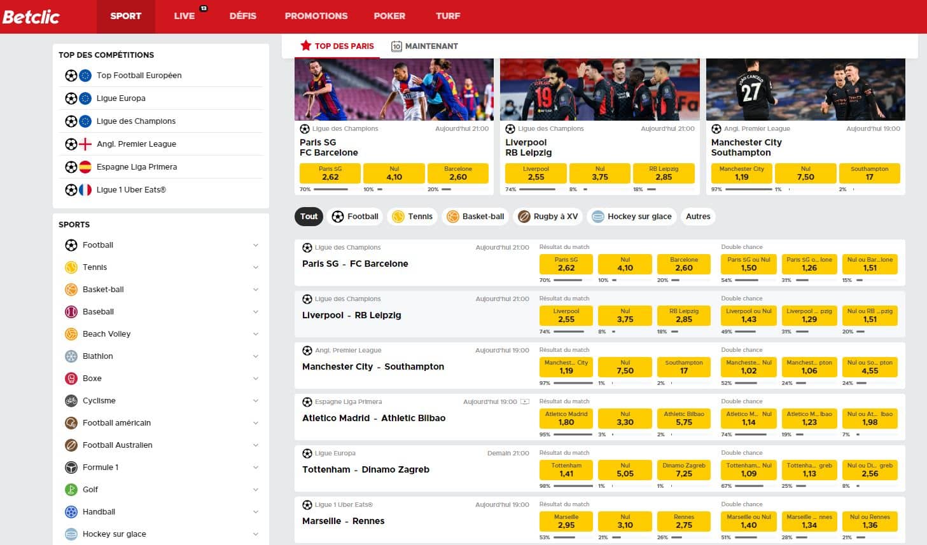Click the Formule 1 helmet icon
This screenshot has width=927, height=545.
point(71,468)
